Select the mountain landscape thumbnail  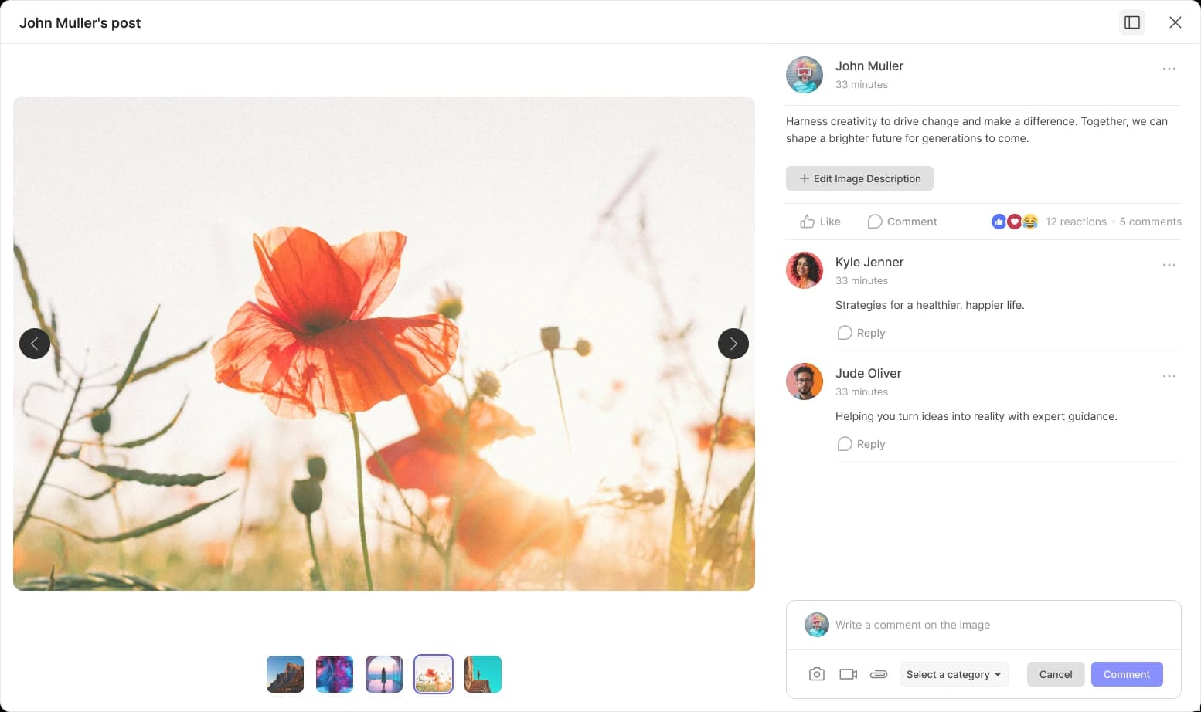pos(285,674)
